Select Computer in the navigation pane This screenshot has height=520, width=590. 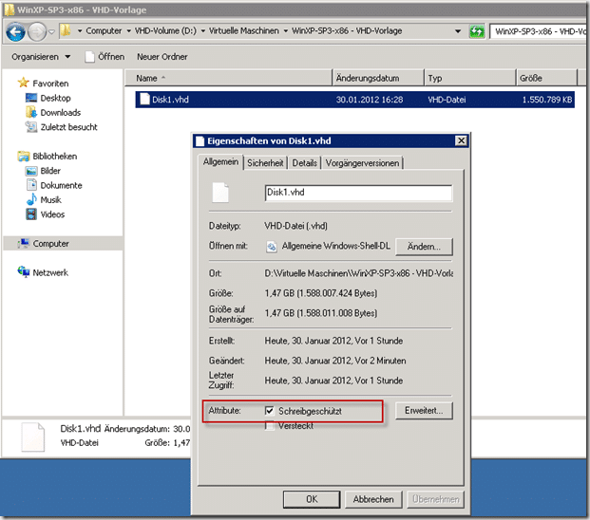coord(63,244)
